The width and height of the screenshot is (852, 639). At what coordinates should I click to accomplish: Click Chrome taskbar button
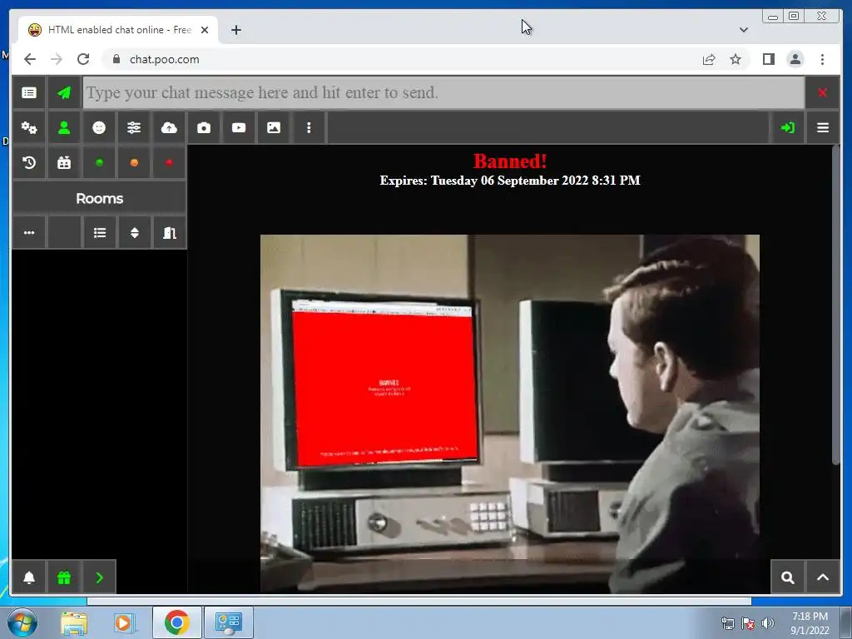coord(176,622)
